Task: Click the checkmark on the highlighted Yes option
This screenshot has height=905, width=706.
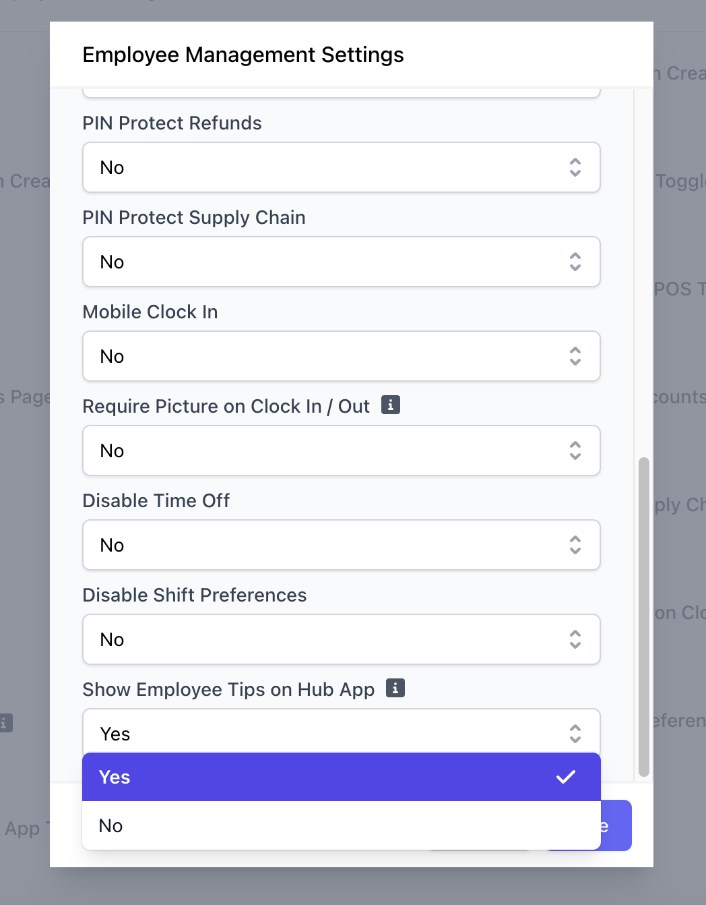Action: coord(565,777)
